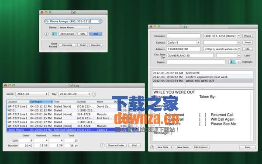Open help in the contact window
262x164 pixels.
click(x=152, y=147)
